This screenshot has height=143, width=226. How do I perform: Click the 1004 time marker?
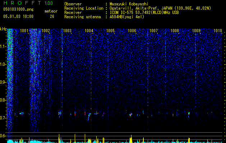click(89, 30)
